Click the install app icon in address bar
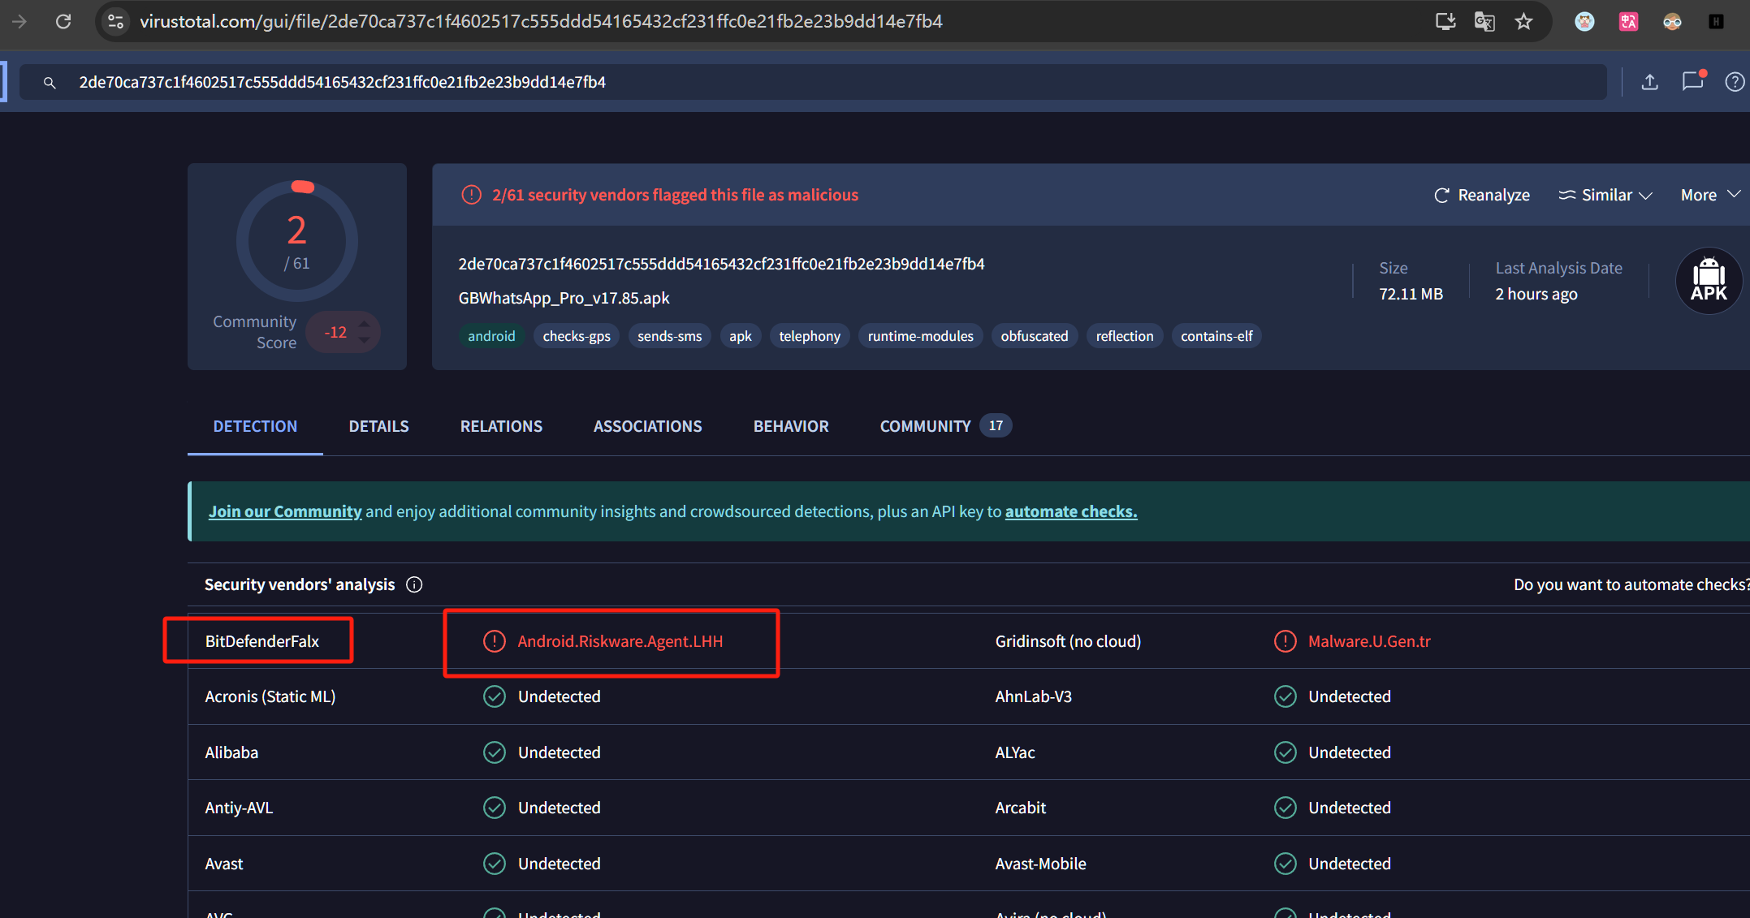The image size is (1750, 918). [1445, 21]
